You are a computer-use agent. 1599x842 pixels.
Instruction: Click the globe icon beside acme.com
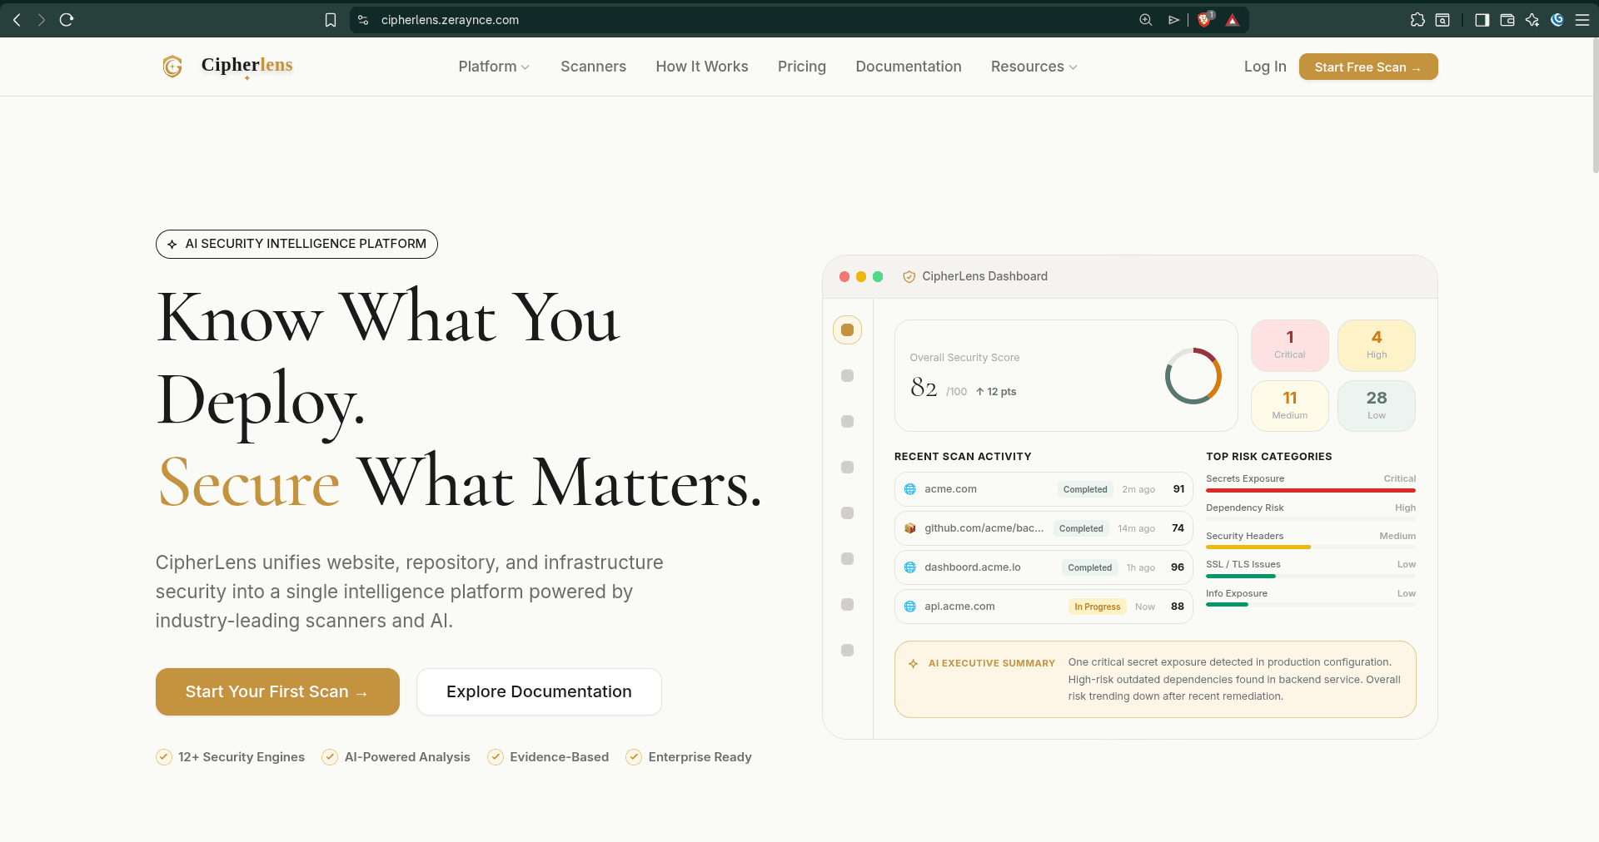[x=910, y=489]
